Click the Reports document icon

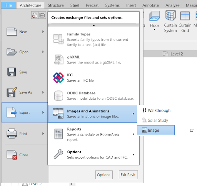point(58,134)
